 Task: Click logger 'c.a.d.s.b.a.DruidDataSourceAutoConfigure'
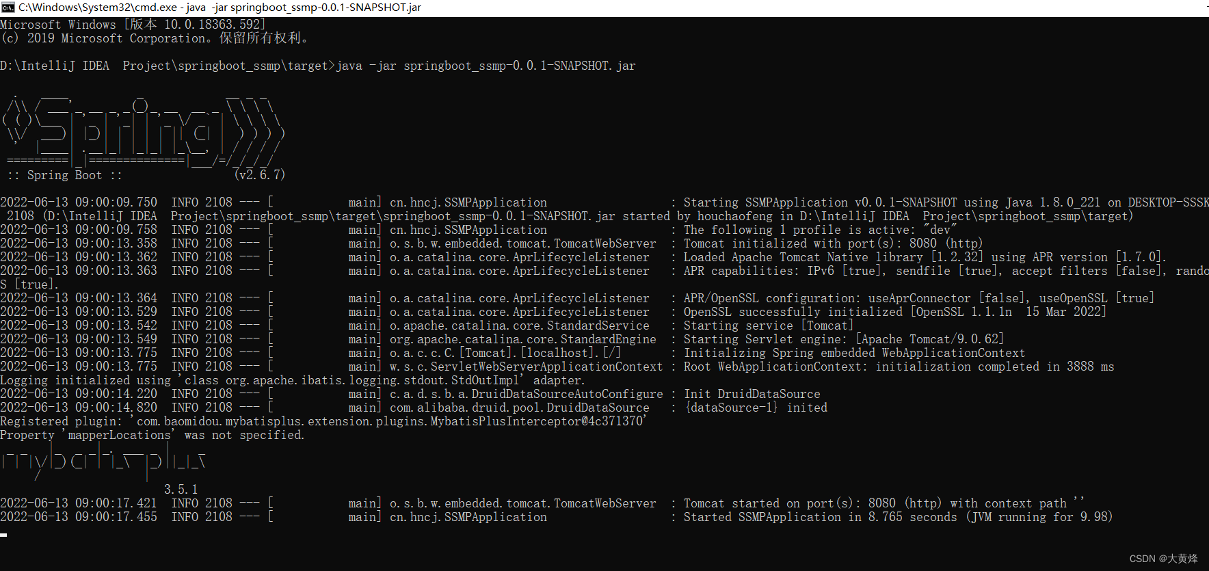click(x=526, y=394)
